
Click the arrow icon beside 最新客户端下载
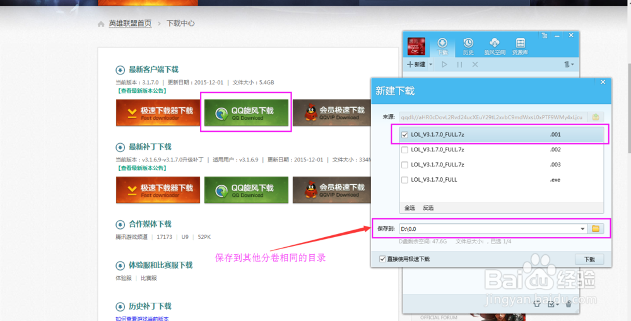point(120,70)
